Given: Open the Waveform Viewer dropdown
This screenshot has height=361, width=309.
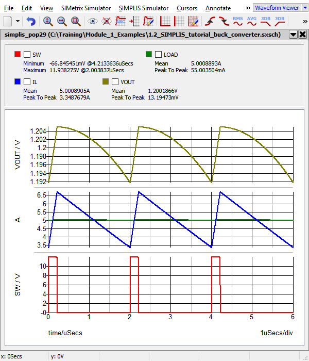Looking at the screenshot, I should [280, 8].
